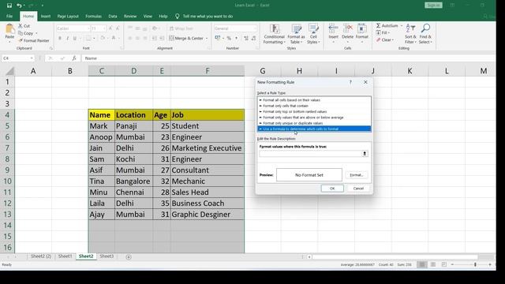Toggle Italic formatting

(x=67, y=39)
